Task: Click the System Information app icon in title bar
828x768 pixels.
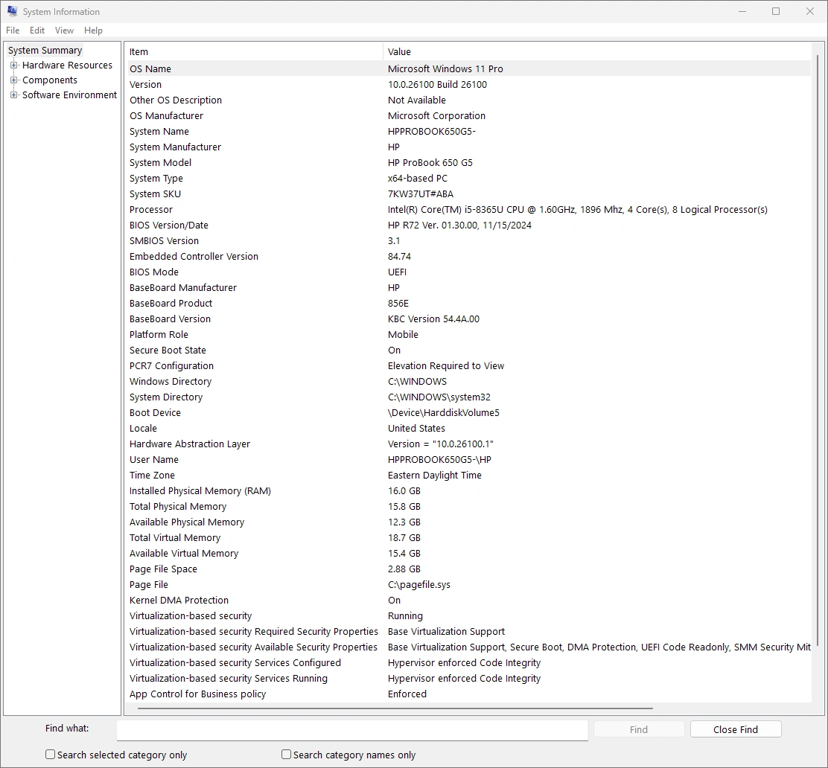Action: pyautogui.click(x=12, y=11)
